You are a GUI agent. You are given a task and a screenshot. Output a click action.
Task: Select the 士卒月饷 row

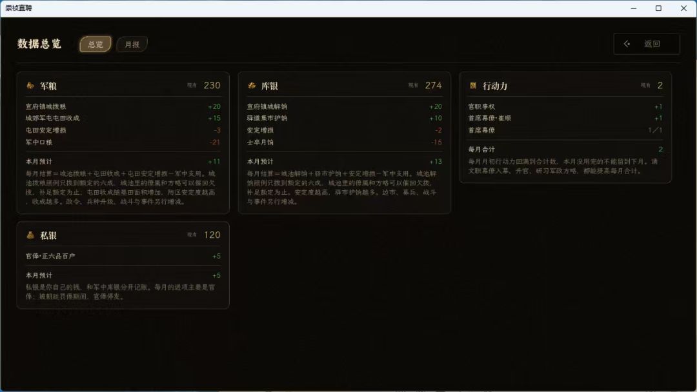[x=345, y=142]
